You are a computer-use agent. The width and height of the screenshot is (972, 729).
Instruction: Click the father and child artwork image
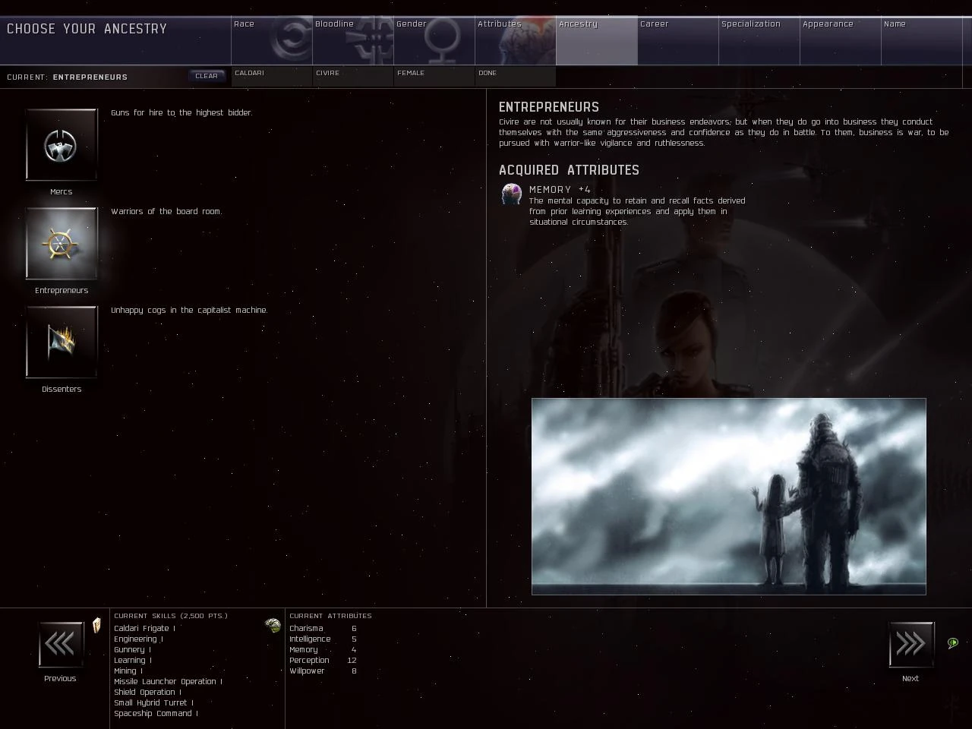(x=729, y=497)
